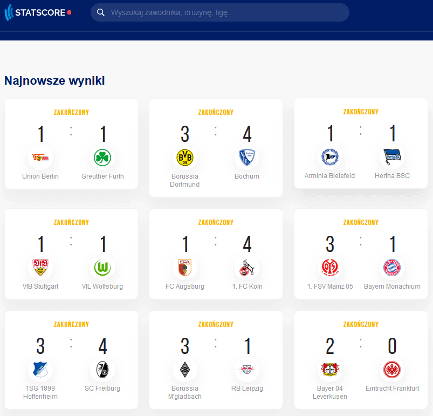This screenshot has height=416, width=433.
Task: Click Eintracht Frankfurt's score of 0
Action: point(392,346)
